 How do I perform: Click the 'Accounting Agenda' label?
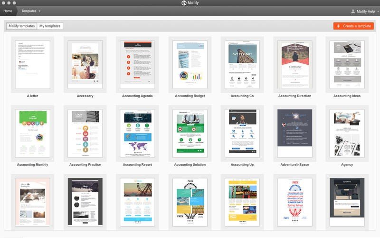click(137, 96)
